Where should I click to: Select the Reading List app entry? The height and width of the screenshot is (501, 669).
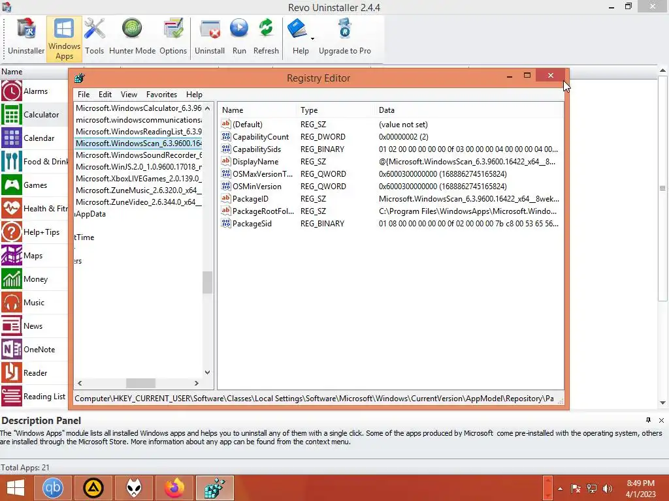coord(34,396)
